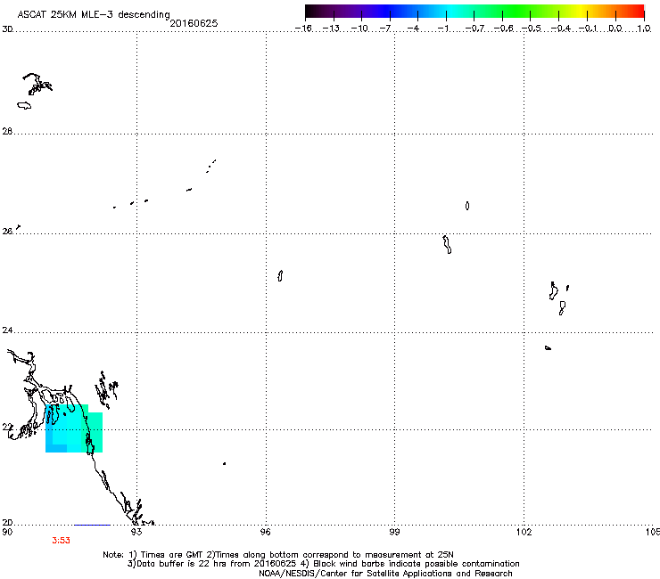Click the lake outline near 100E 26N
660x579 pixels.
[x=447, y=245]
